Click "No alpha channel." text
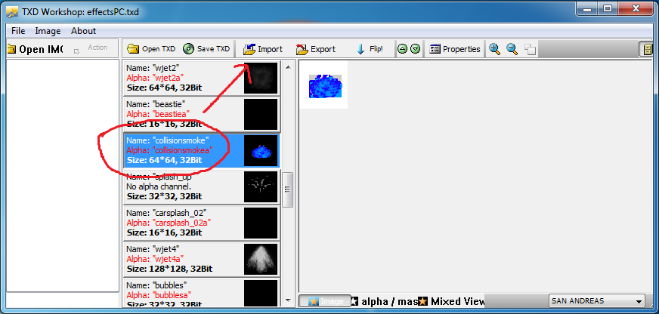Image resolution: width=659 pixels, height=314 pixels. [159, 186]
